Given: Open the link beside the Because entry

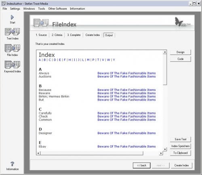Looking at the screenshot, I should (126, 90).
